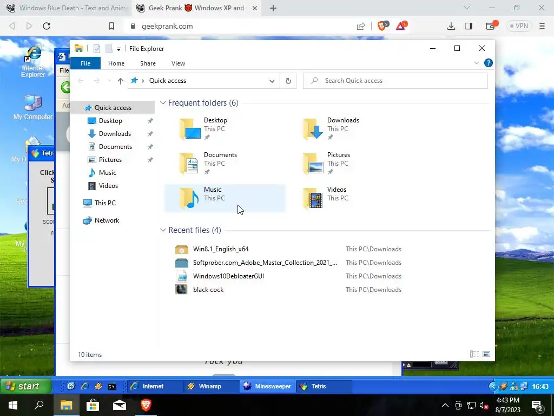Open the My Computer desktop icon

click(x=33, y=108)
